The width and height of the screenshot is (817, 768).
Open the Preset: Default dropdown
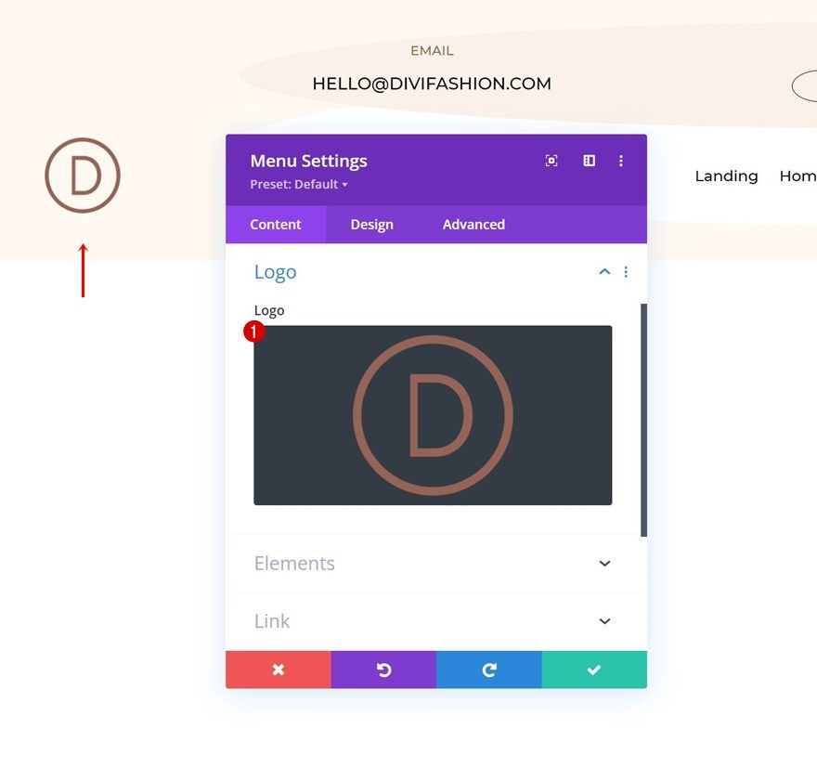click(x=298, y=184)
